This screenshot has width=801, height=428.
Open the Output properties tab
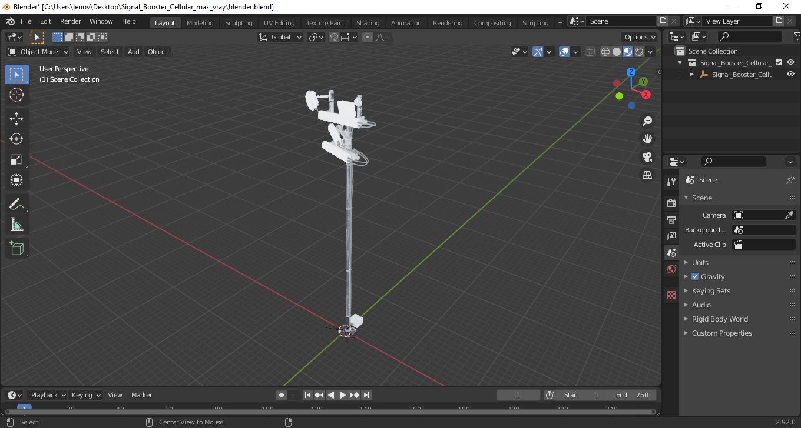[x=671, y=219]
